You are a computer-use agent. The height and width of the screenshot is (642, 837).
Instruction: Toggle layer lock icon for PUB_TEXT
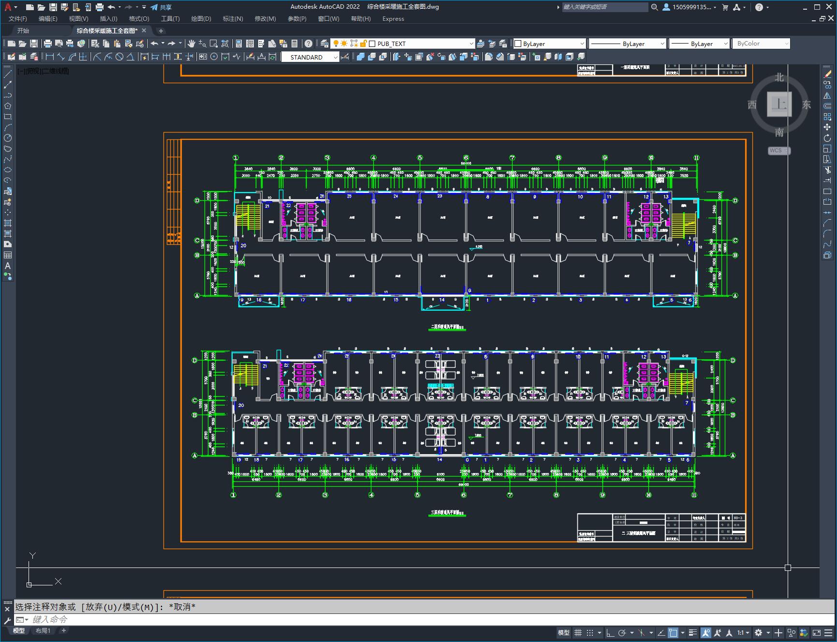[364, 44]
